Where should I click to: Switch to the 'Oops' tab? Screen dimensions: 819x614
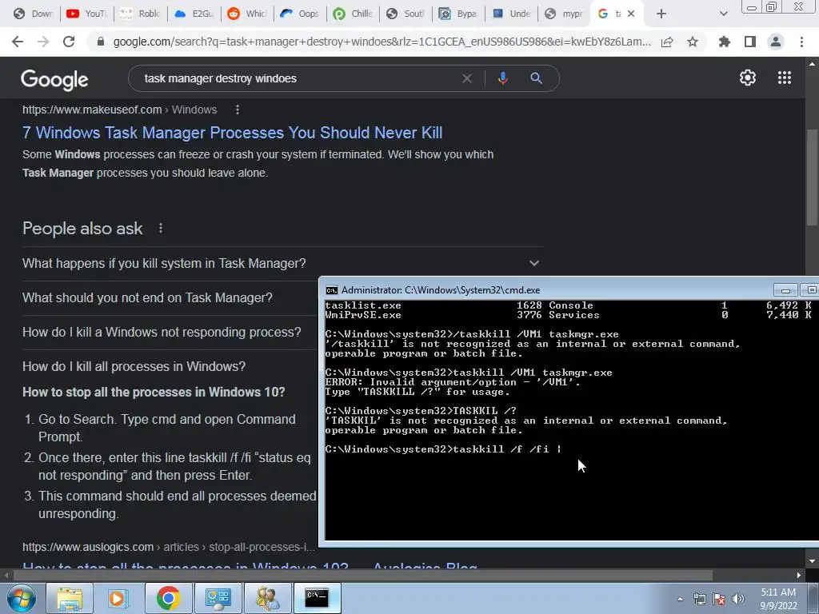pos(300,14)
